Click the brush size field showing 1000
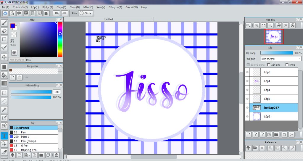Viewport: 303px width, 161px height. coord(57,92)
